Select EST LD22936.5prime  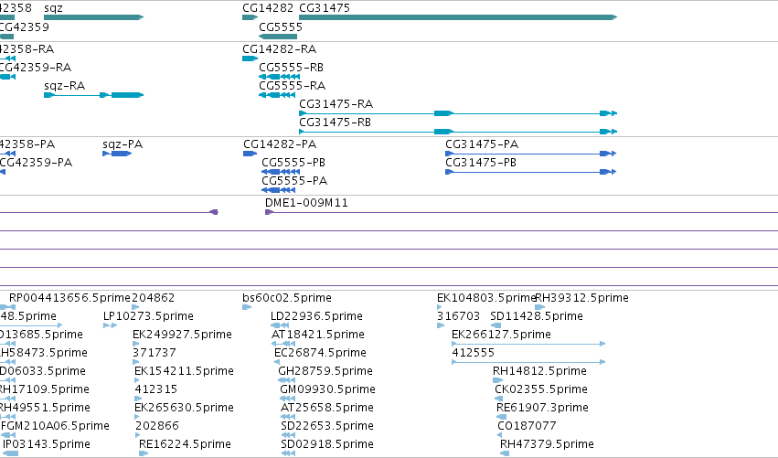(316, 316)
